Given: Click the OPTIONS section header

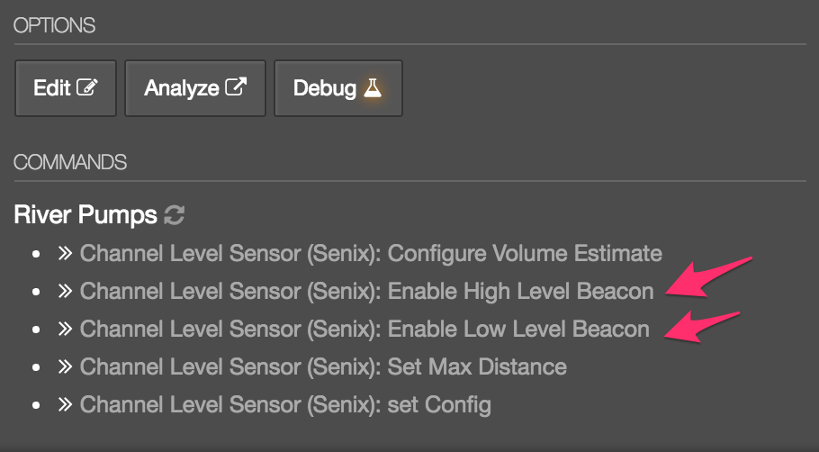Looking at the screenshot, I should (55, 26).
